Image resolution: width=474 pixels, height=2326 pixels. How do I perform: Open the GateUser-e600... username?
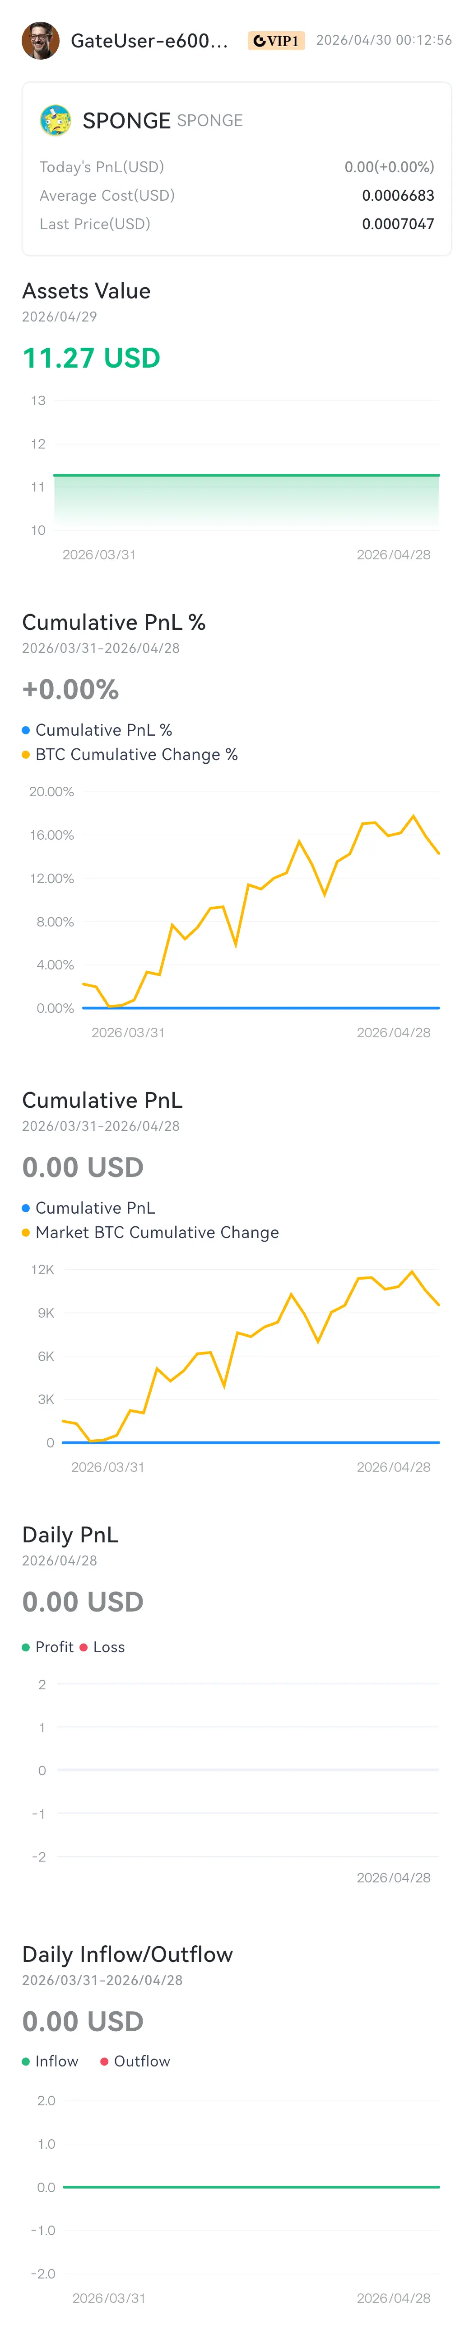tap(149, 41)
